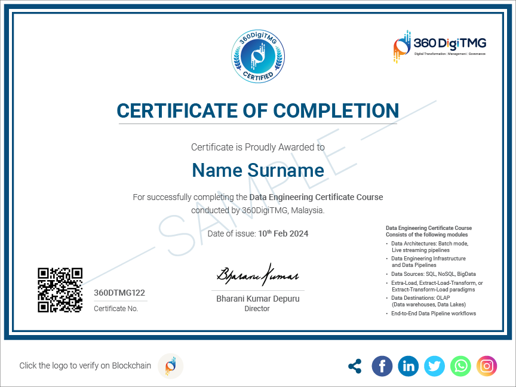Share certificate via WhatsApp

[x=460, y=366]
